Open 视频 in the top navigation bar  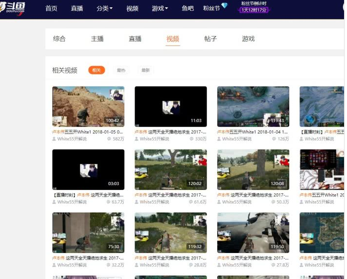pos(132,8)
